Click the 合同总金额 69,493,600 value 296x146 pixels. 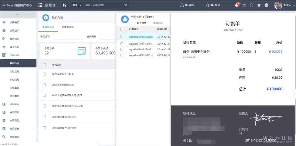(106, 53)
